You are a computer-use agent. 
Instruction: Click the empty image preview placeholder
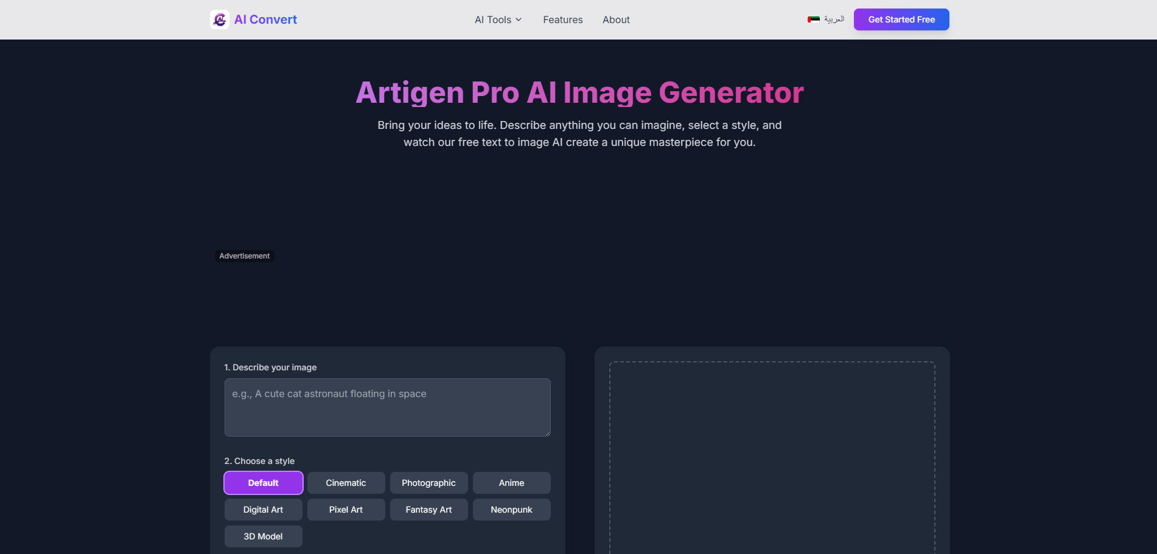coord(772,456)
